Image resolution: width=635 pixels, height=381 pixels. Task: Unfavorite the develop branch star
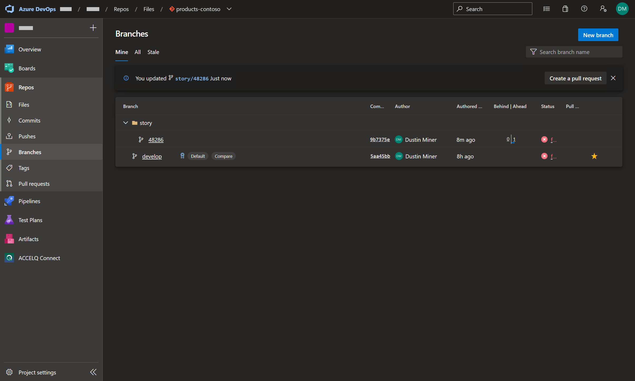pos(594,156)
